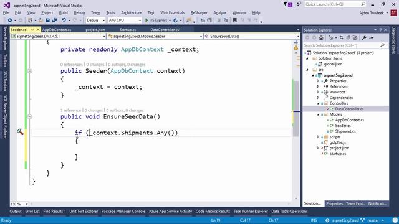Start debugging with IIS Express
The image size is (399, 224).
tap(156, 21)
